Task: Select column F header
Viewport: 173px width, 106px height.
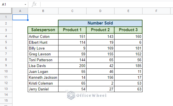Action: (x=156, y=11)
